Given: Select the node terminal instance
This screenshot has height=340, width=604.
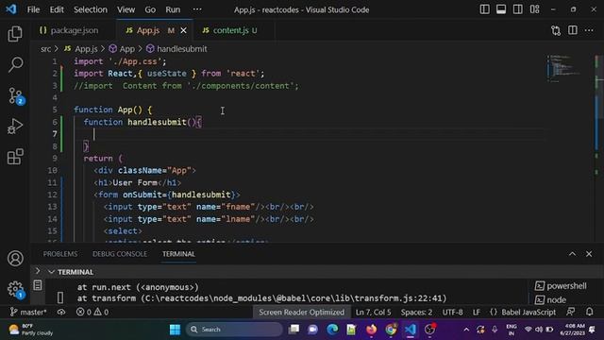Looking at the screenshot, I should (551, 299).
